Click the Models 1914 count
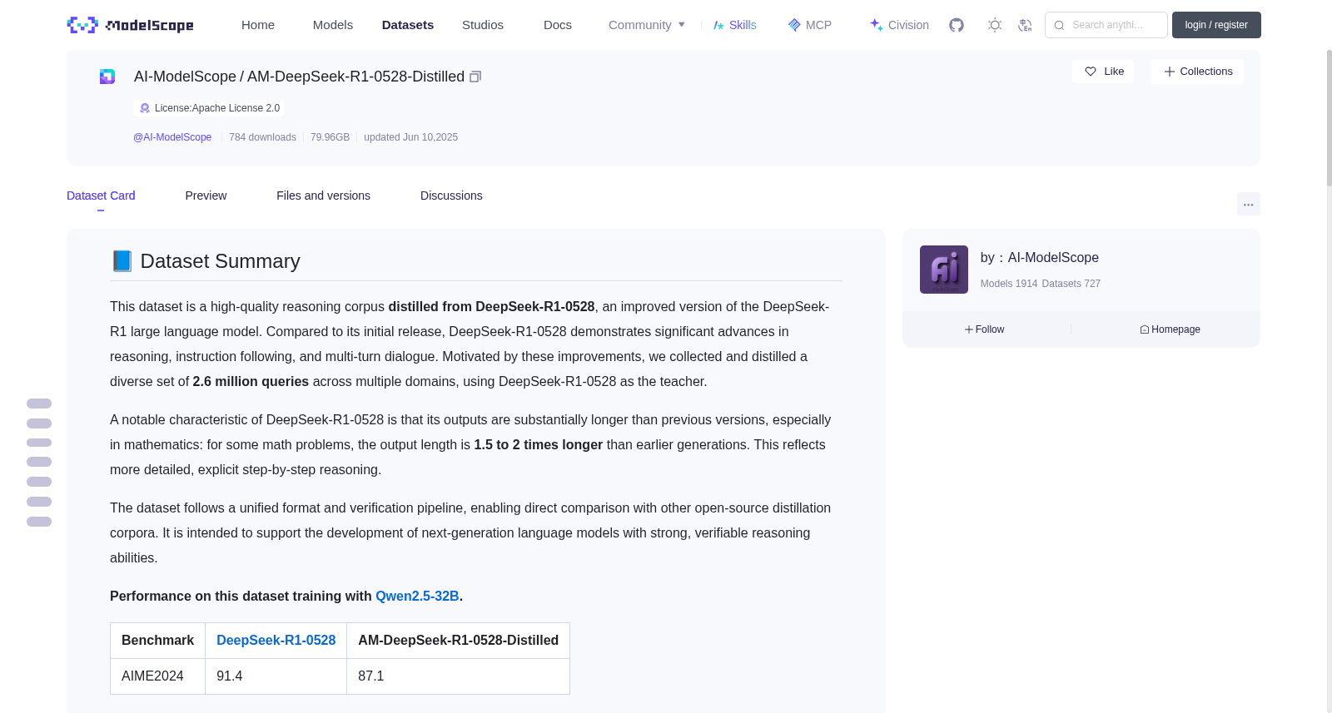This screenshot has height=713, width=1332. point(1009,284)
